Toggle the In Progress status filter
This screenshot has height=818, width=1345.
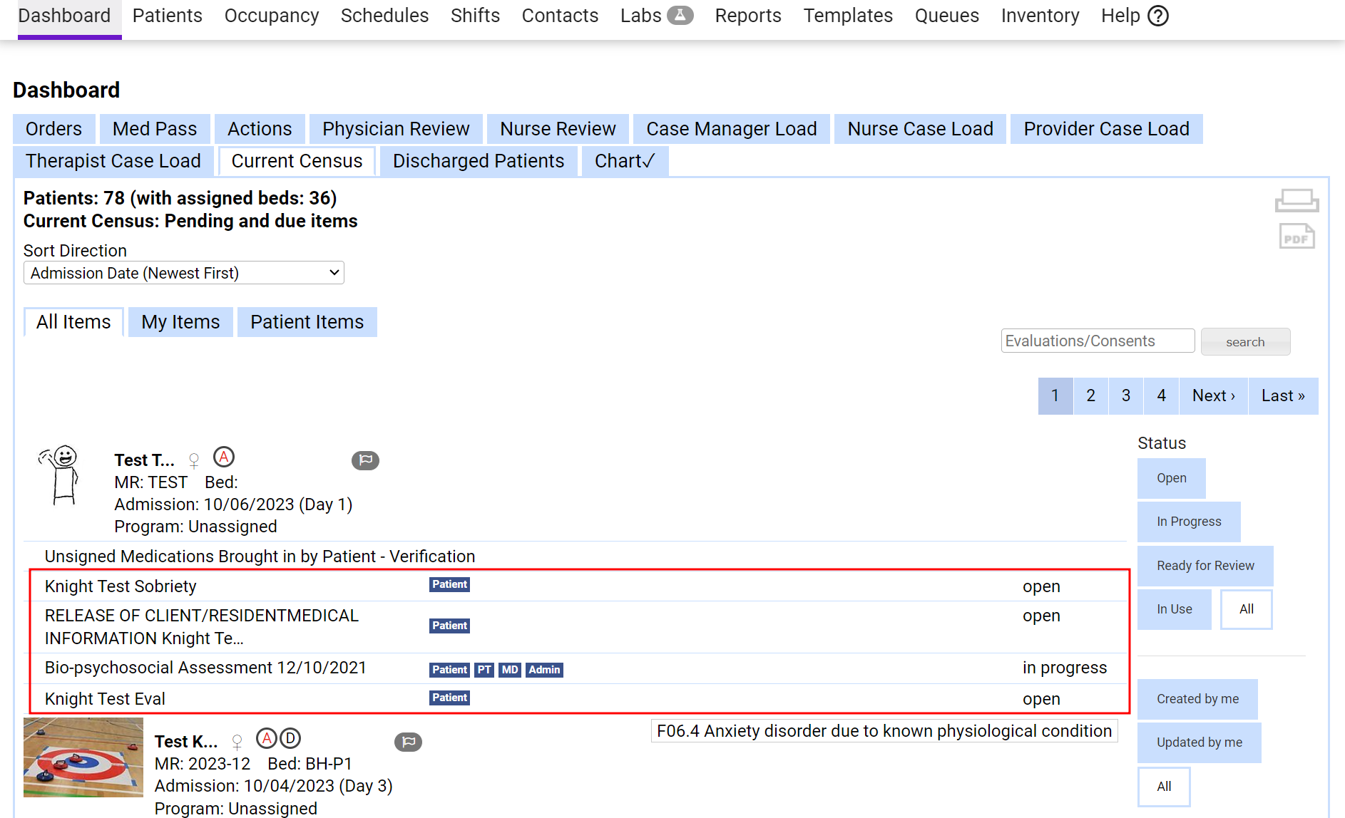tap(1188, 522)
